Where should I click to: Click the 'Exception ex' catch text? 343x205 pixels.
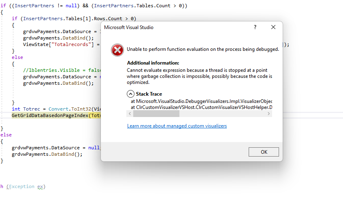point(26,187)
